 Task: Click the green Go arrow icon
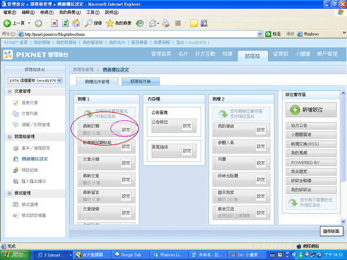(x=268, y=34)
